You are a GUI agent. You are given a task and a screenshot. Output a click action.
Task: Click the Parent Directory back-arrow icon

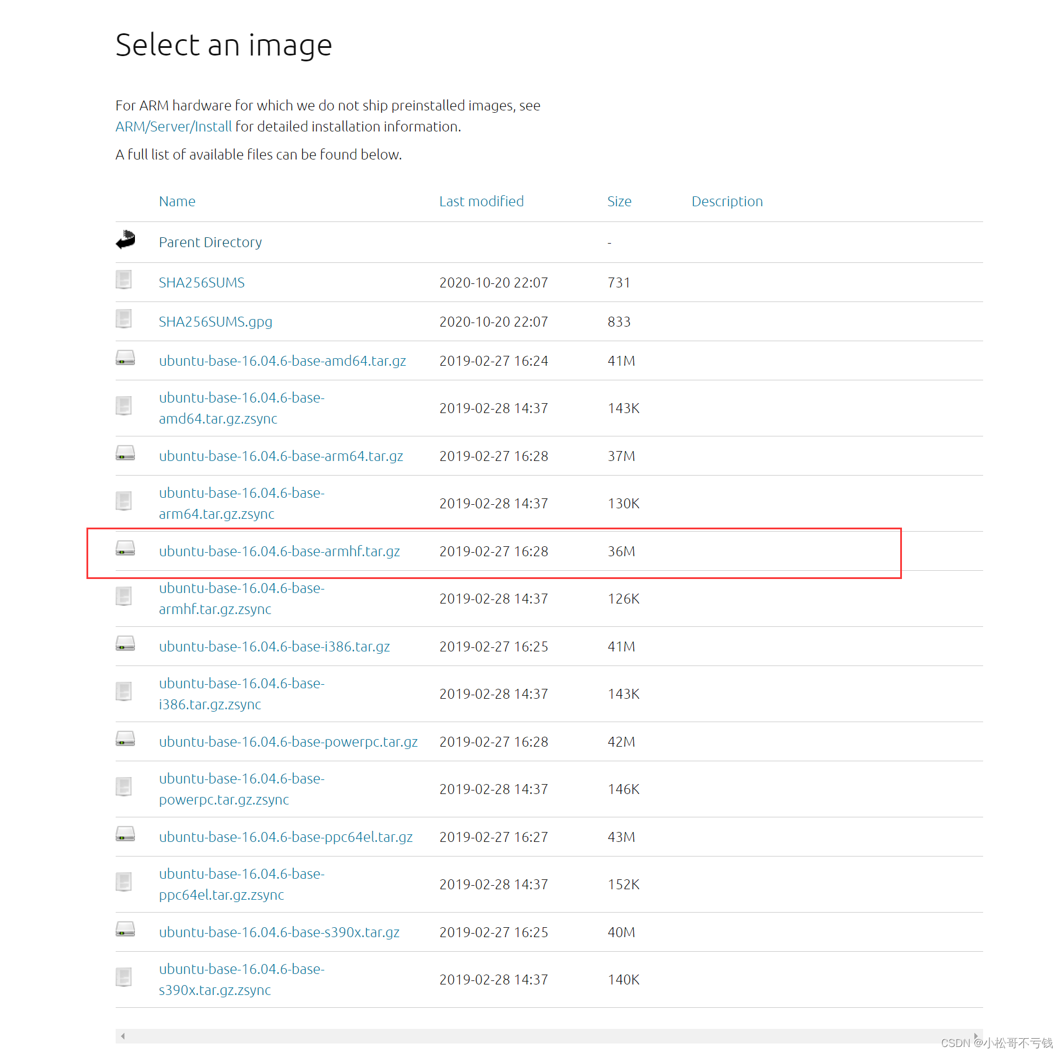[125, 240]
